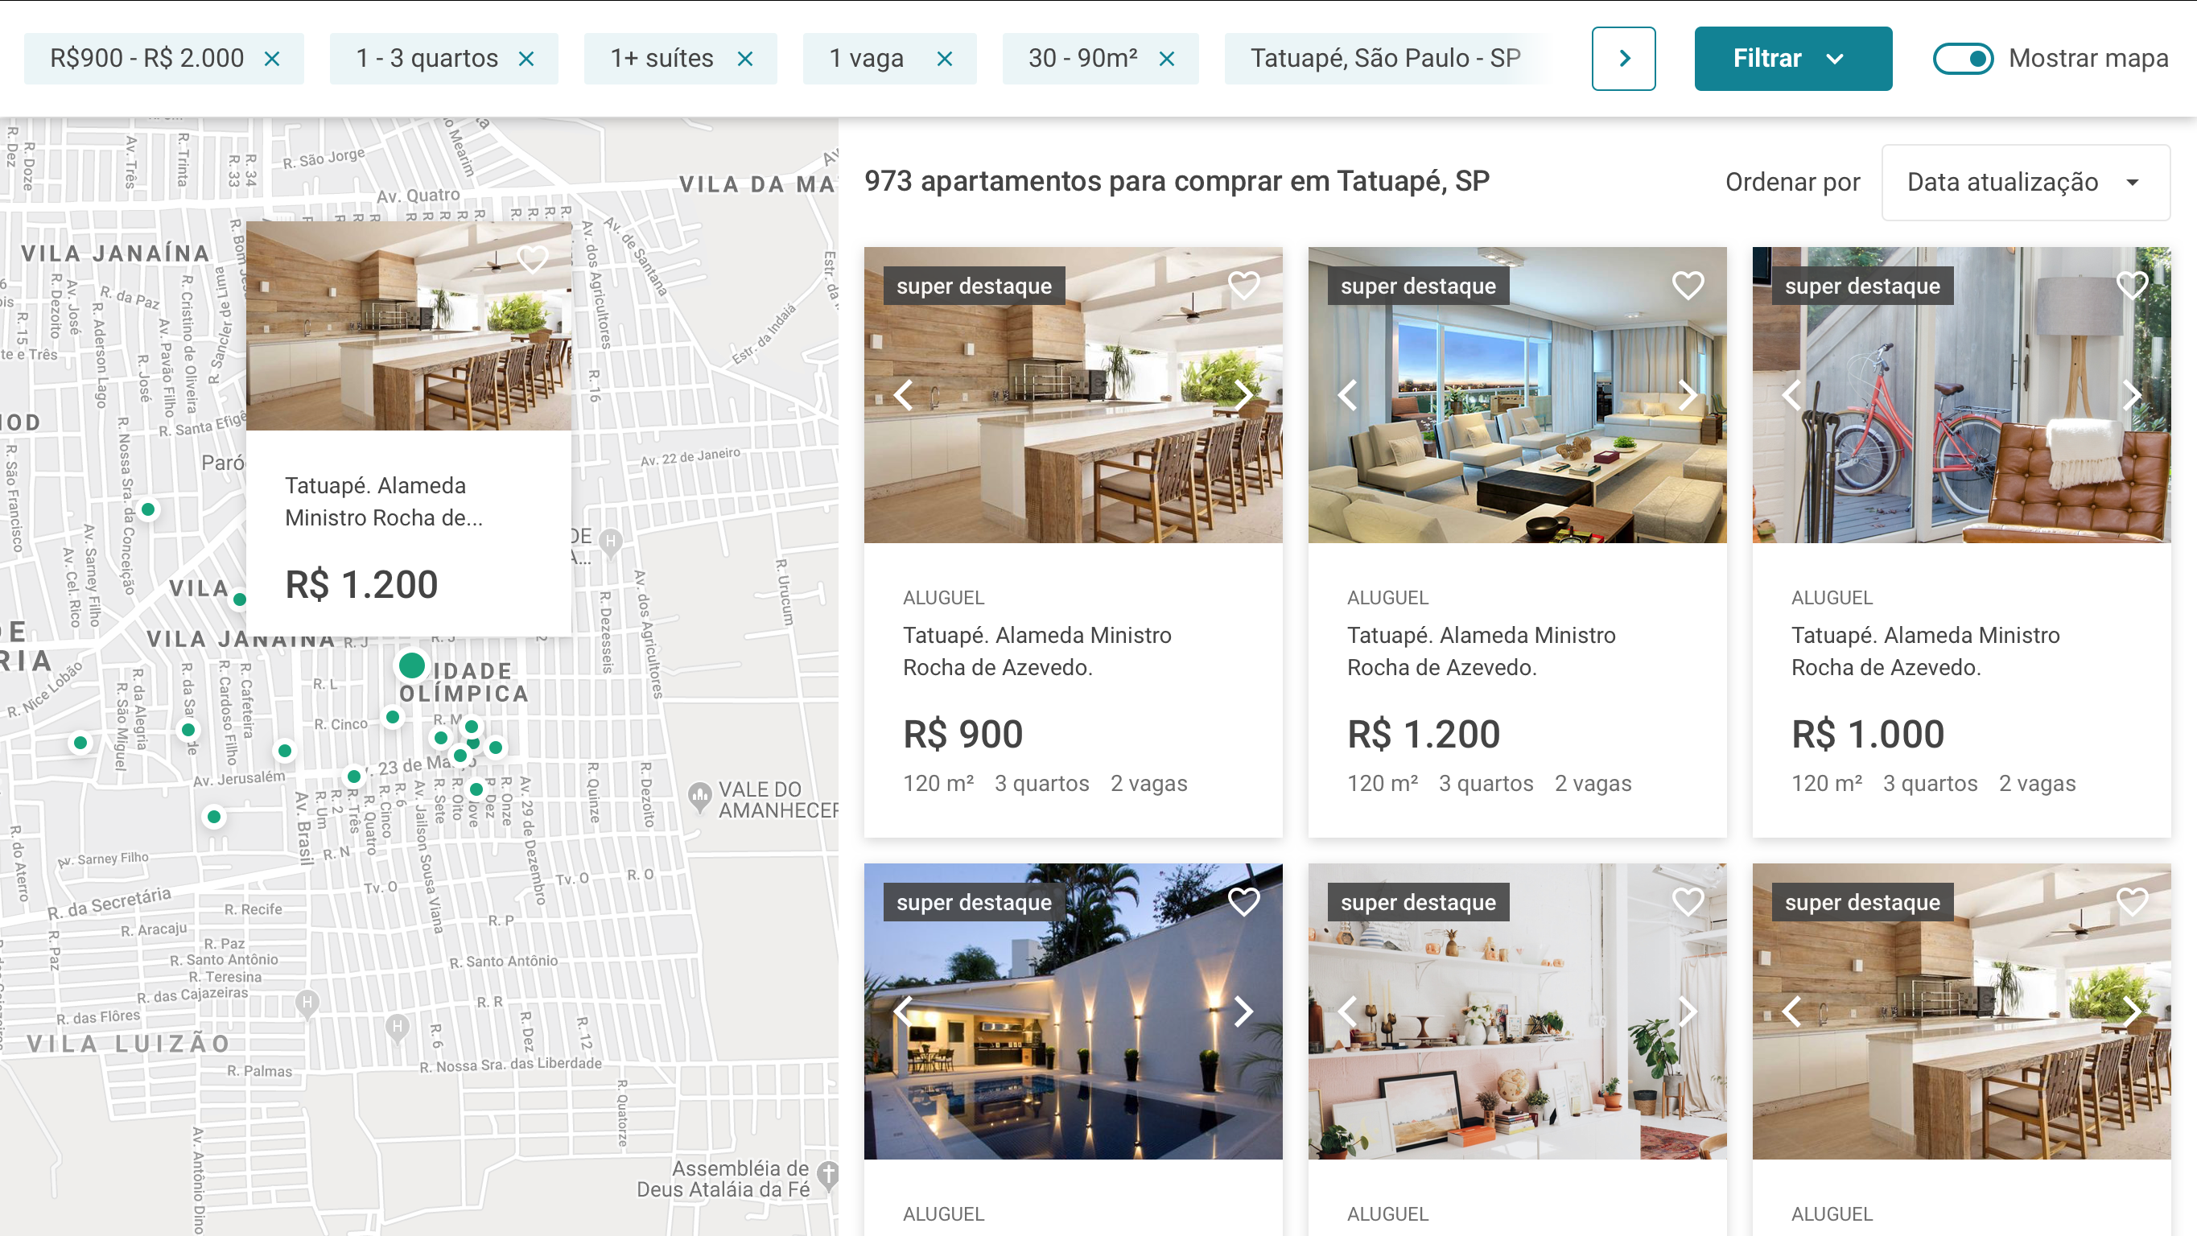2197x1236 pixels.
Task: Remove the 1 vaga filter chip
Action: coord(944,59)
